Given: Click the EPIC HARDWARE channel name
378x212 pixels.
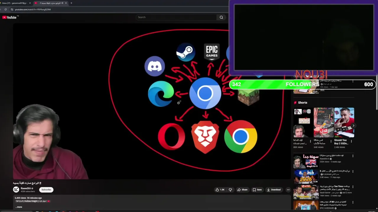Looking at the screenshot, I should point(327,208).
